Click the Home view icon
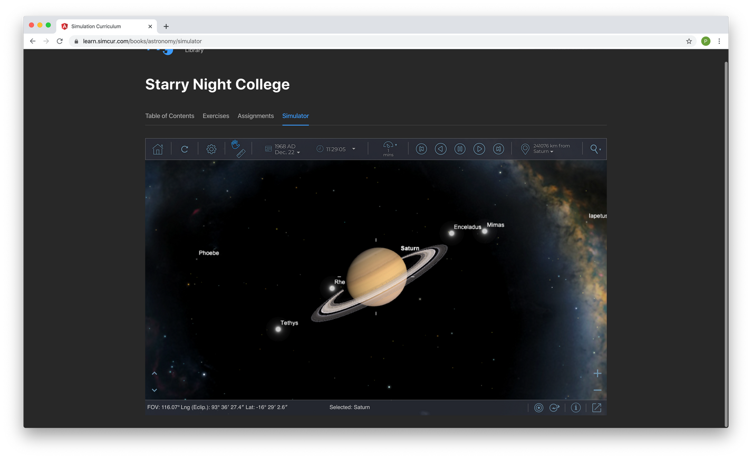Viewport: 752px width, 459px height. coord(157,149)
